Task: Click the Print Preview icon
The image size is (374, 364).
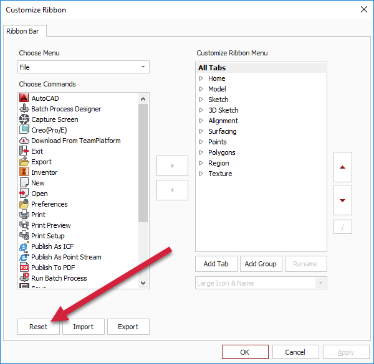Action: (24, 225)
